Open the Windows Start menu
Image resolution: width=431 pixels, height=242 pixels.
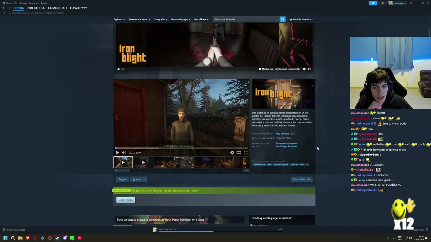[x=5, y=238]
